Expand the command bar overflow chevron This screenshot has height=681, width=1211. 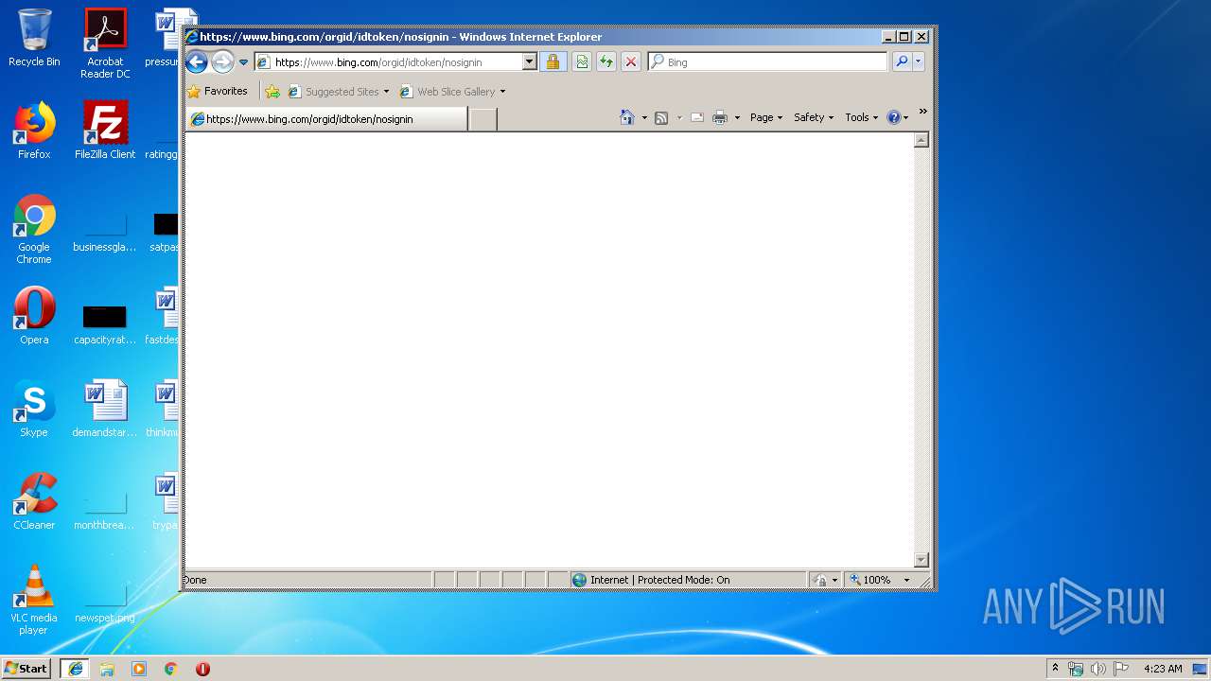(922, 112)
